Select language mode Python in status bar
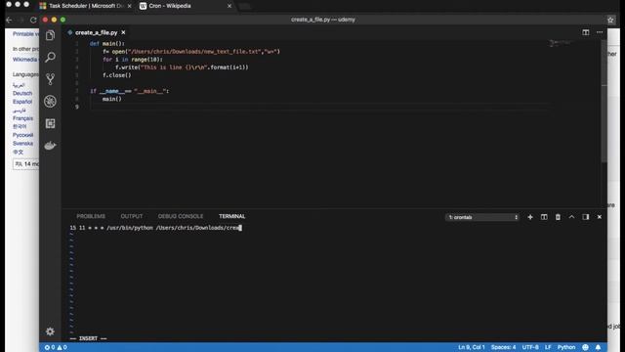Image resolution: width=625 pixels, height=352 pixels. click(x=566, y=347)
